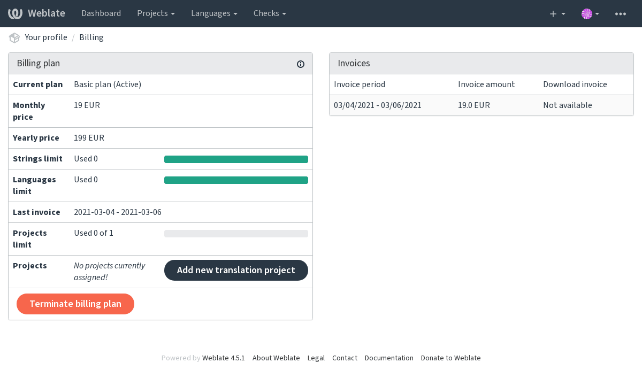Click the Invoices panel heading

[x=354, y=63]
